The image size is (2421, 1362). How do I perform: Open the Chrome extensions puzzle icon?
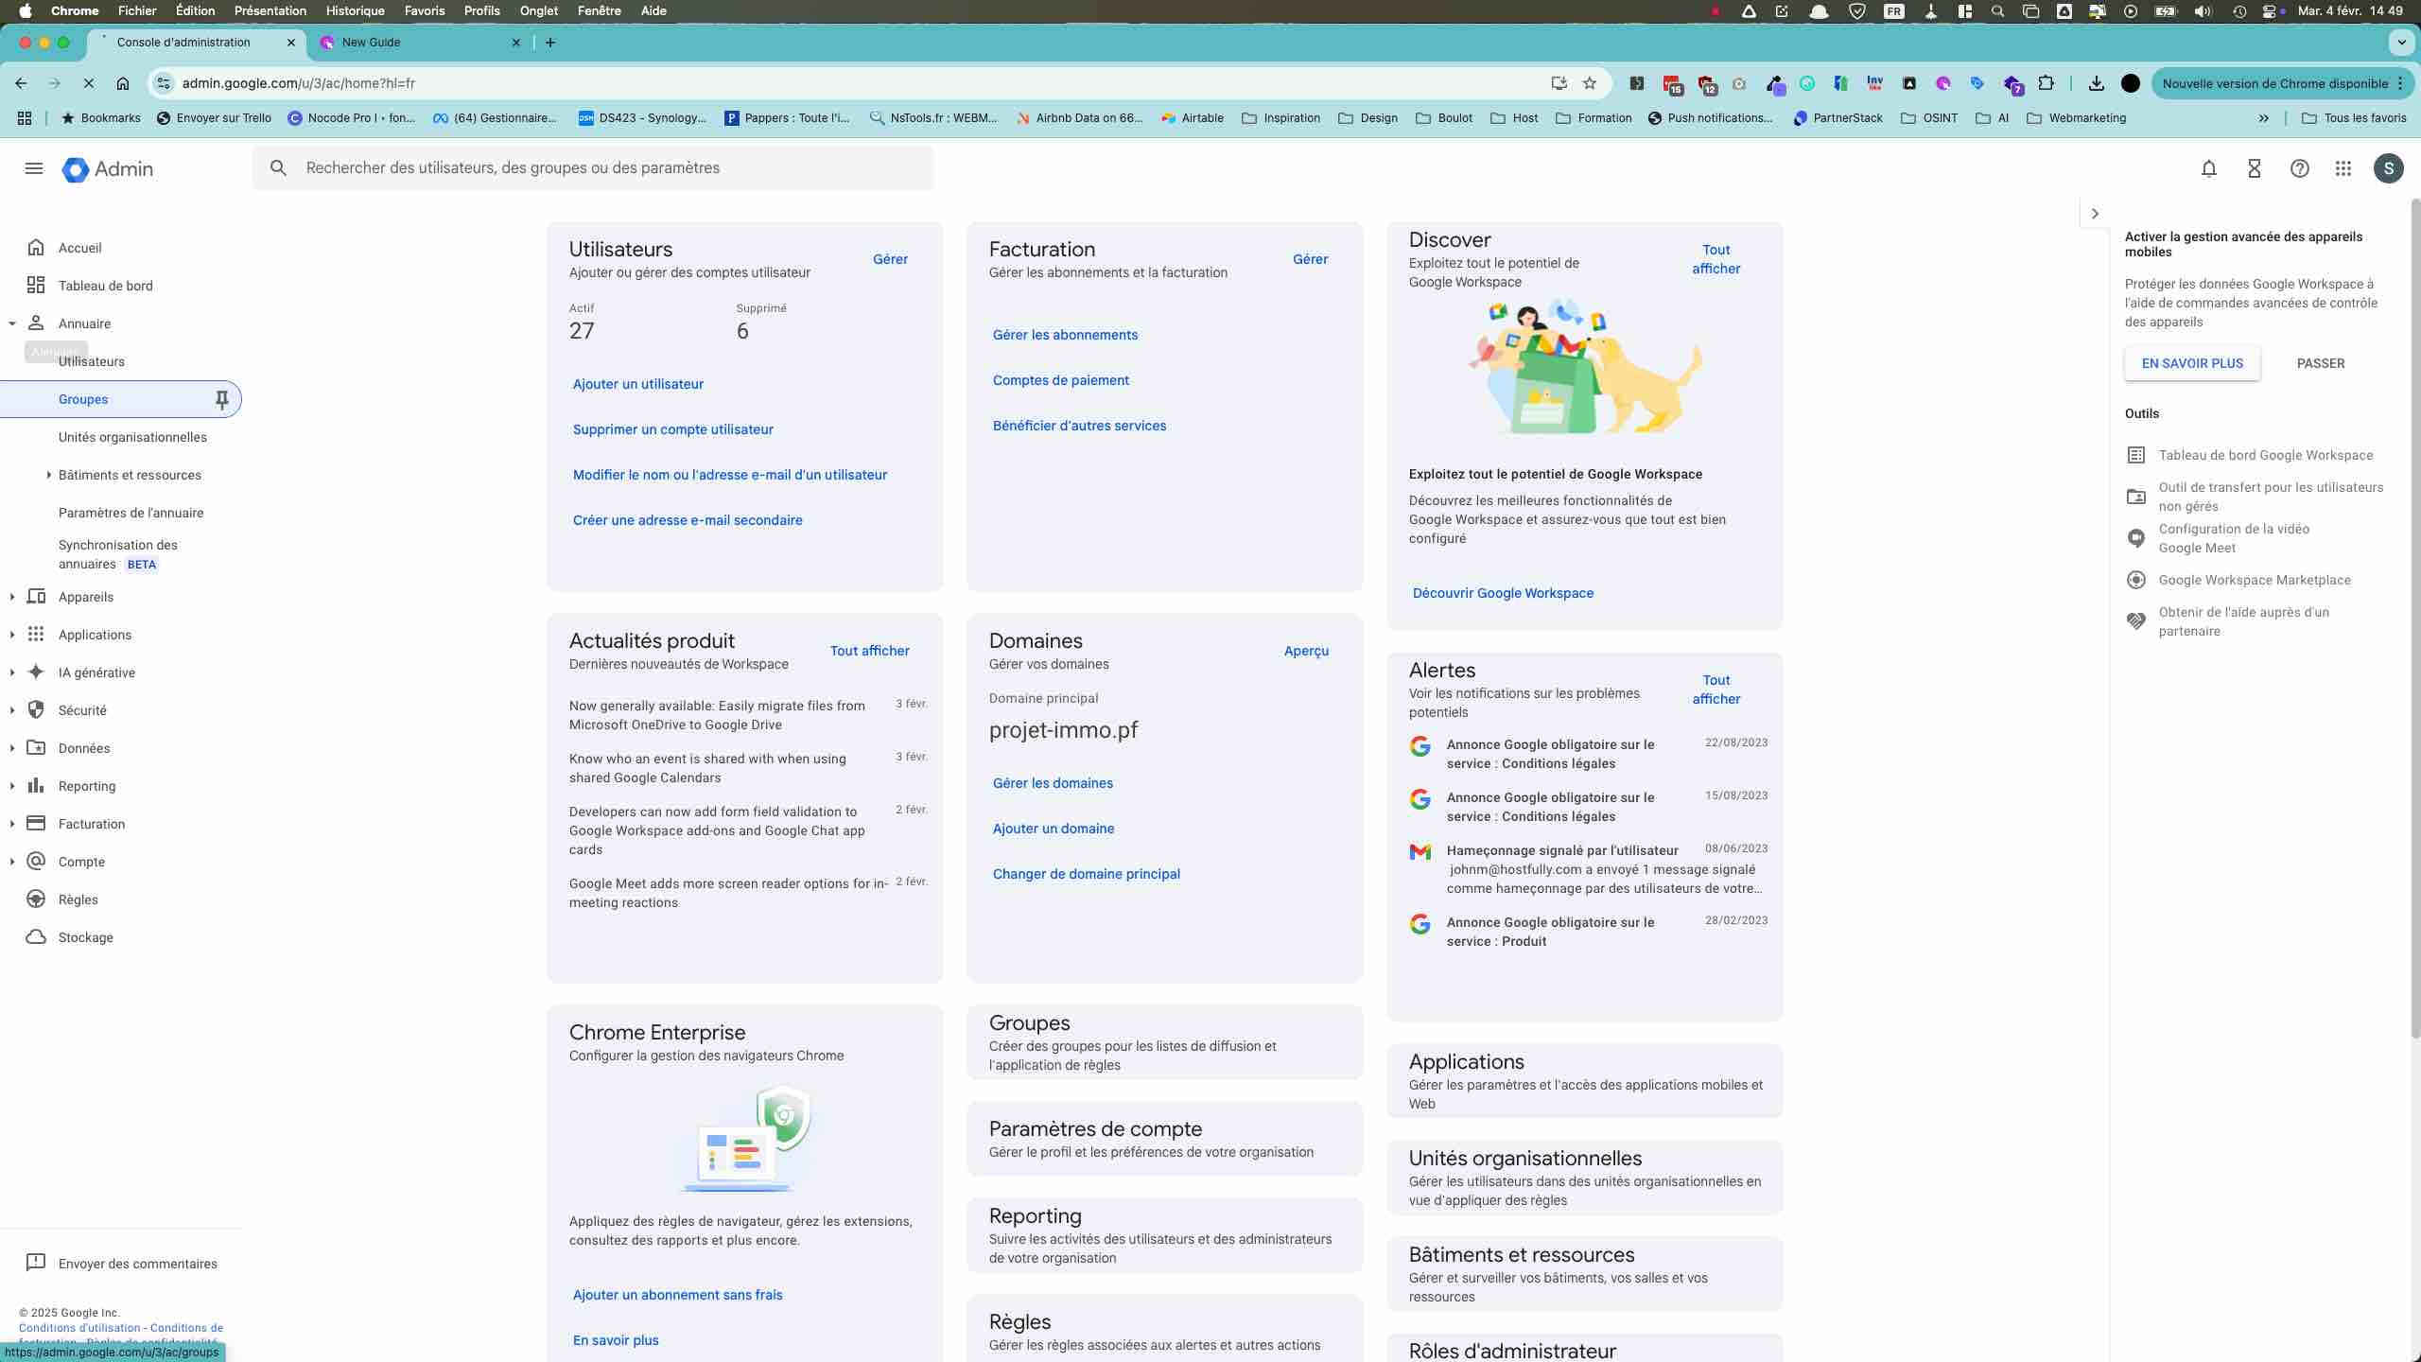pyautogui.click(x=2047, y=83)
